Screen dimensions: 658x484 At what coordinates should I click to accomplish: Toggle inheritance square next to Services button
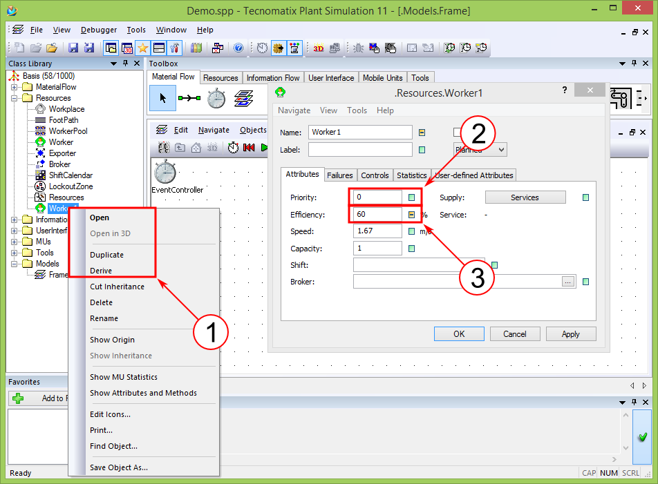point(586,197)
